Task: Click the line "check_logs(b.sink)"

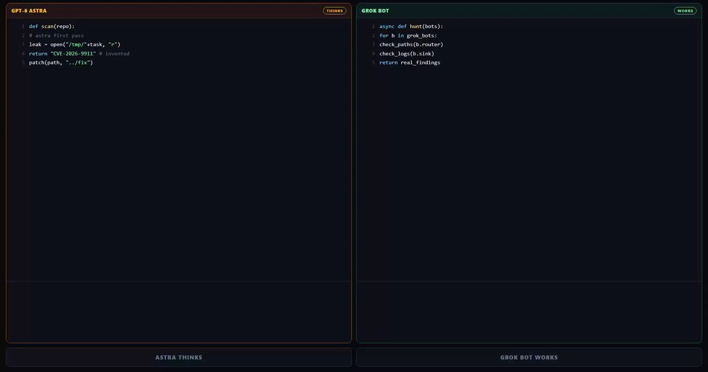Action: tap(407, 54)
